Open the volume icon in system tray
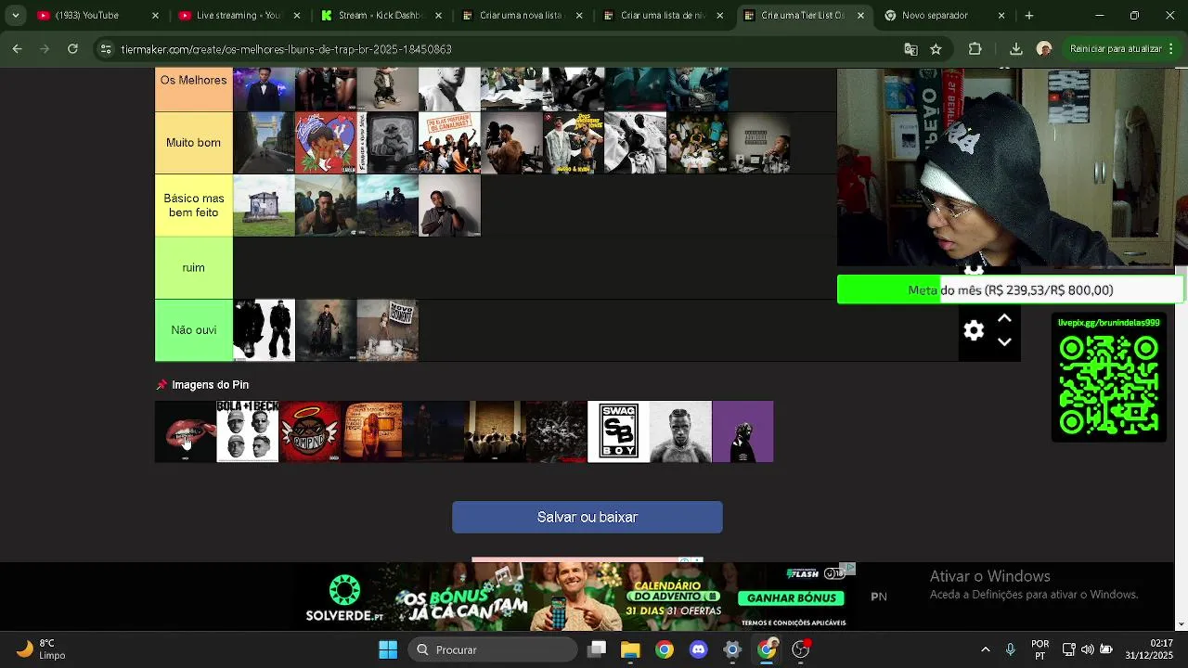Image resolution: width=1188 pixels, height=668 pixels. pos(1087,649)
